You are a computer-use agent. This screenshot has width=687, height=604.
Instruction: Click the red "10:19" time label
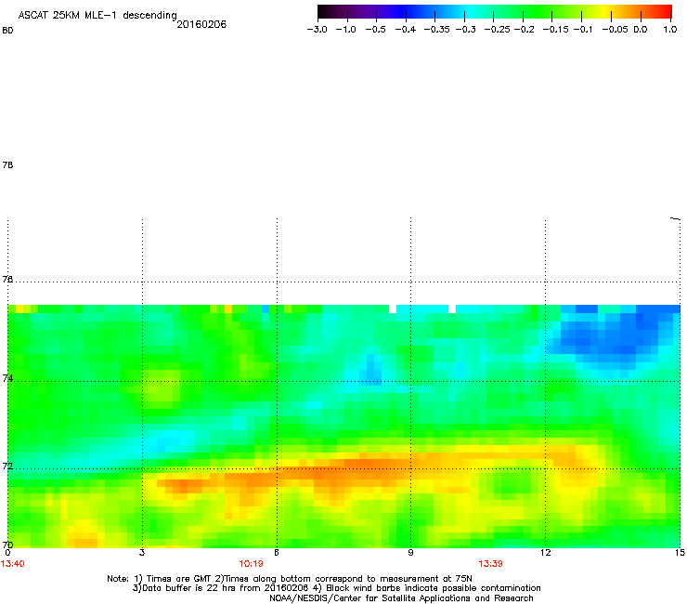(251, 564)
